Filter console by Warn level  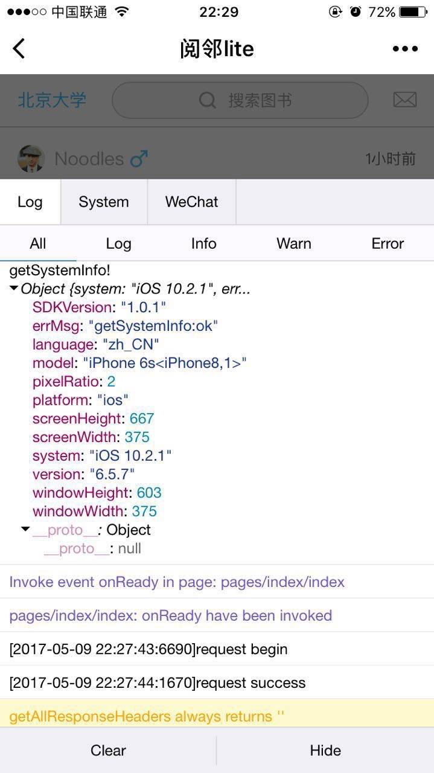(x=294, y=243)
